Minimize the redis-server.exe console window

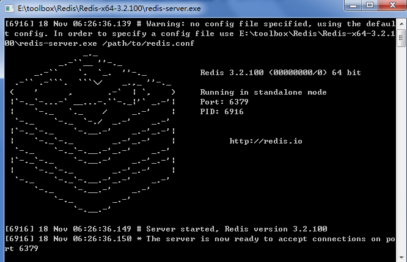click(353, 5)
